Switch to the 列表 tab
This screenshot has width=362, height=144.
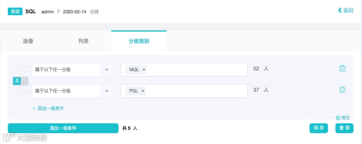(83, 41)
